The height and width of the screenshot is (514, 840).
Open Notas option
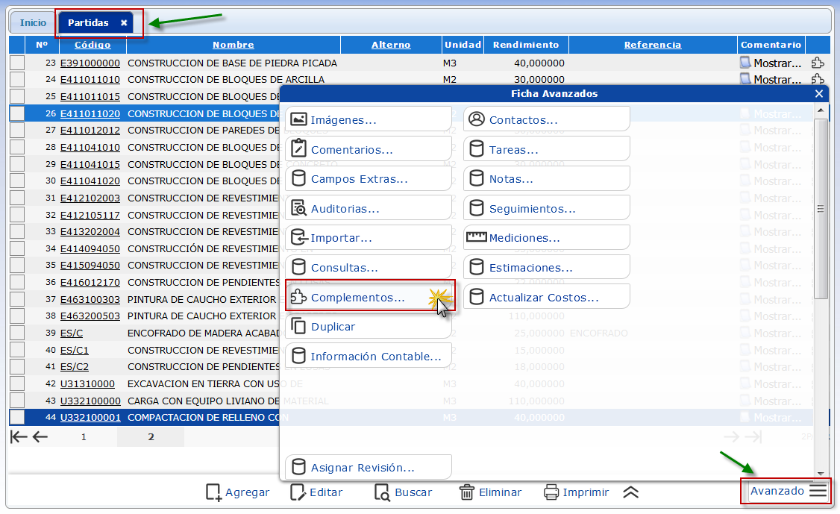[546, 179]
